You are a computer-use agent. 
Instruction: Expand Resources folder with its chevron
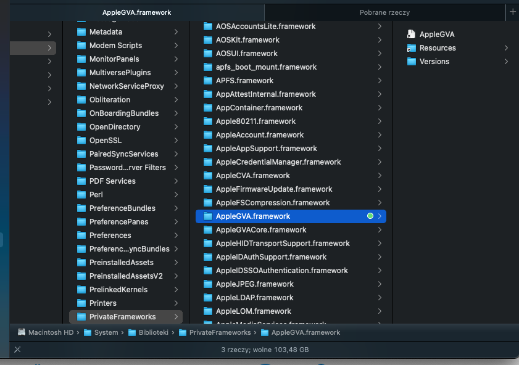pos(506,48)
